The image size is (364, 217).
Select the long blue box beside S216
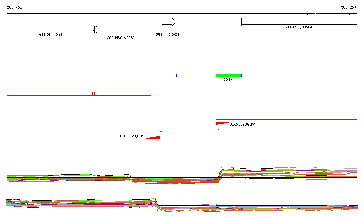(299, 75)
